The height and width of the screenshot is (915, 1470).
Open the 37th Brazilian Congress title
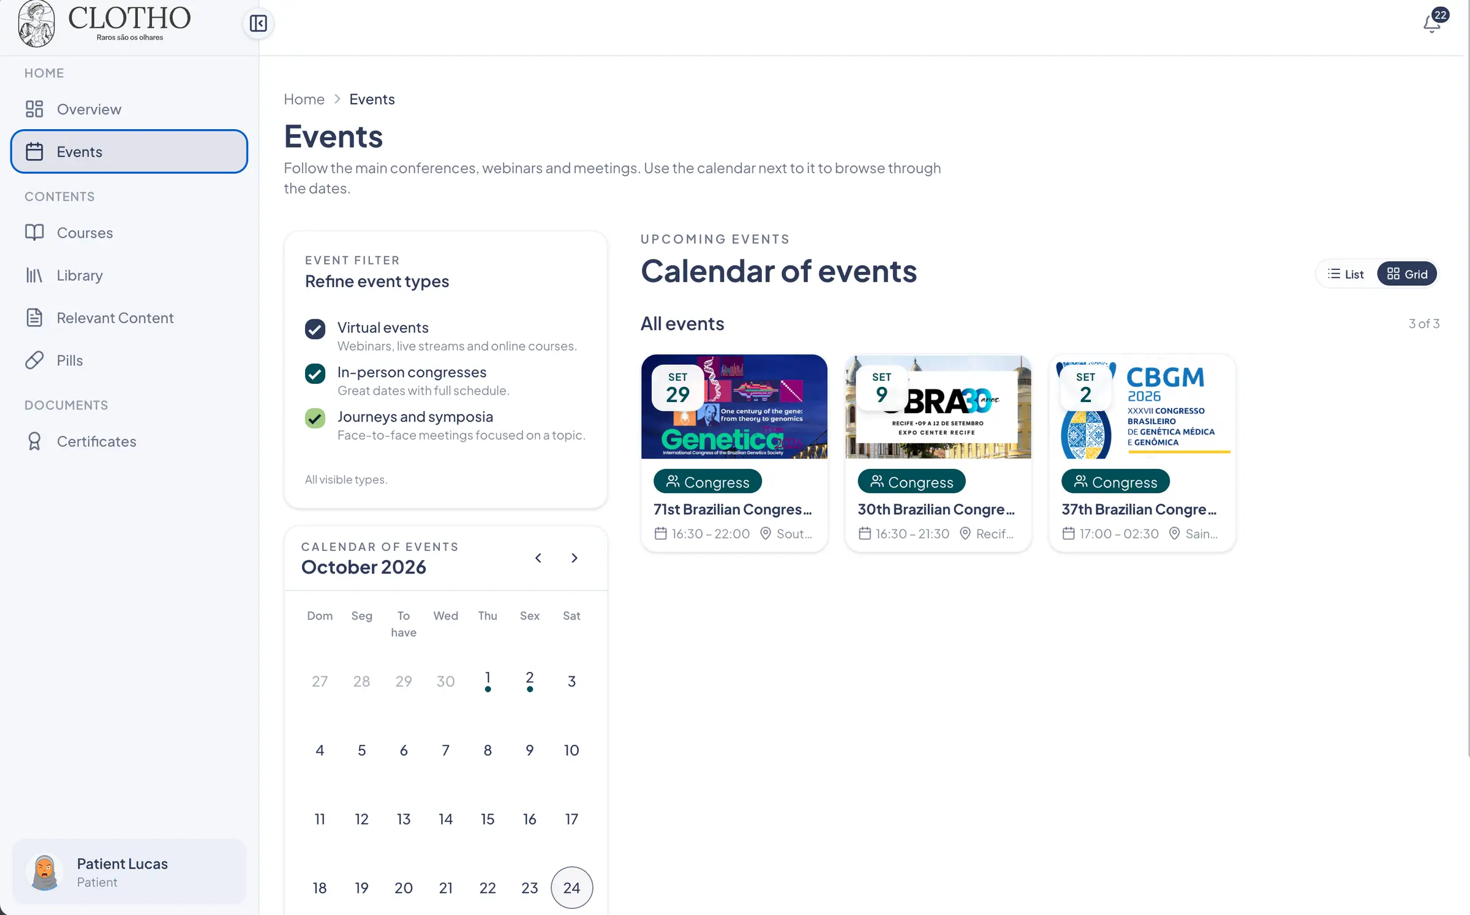tap(1139, 509)
